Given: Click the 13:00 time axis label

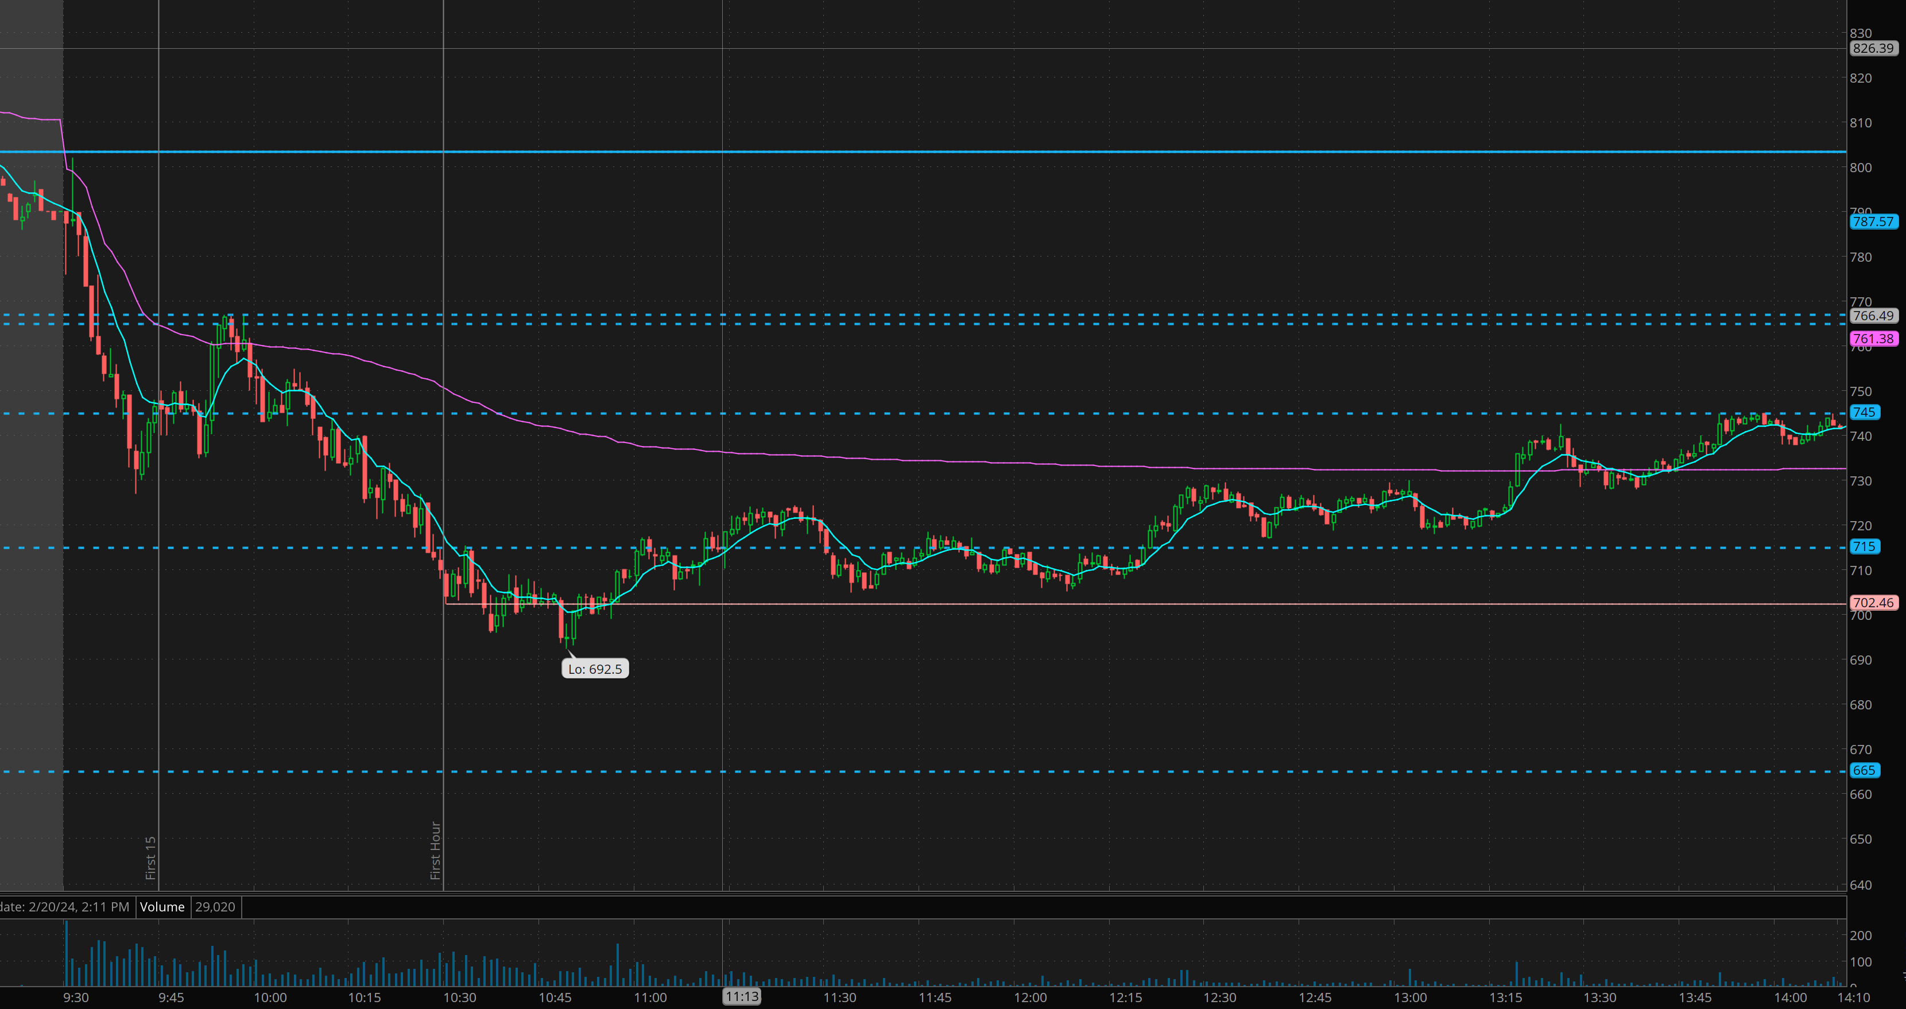Looking at the screenshot, I should [x=1410, y=997].
